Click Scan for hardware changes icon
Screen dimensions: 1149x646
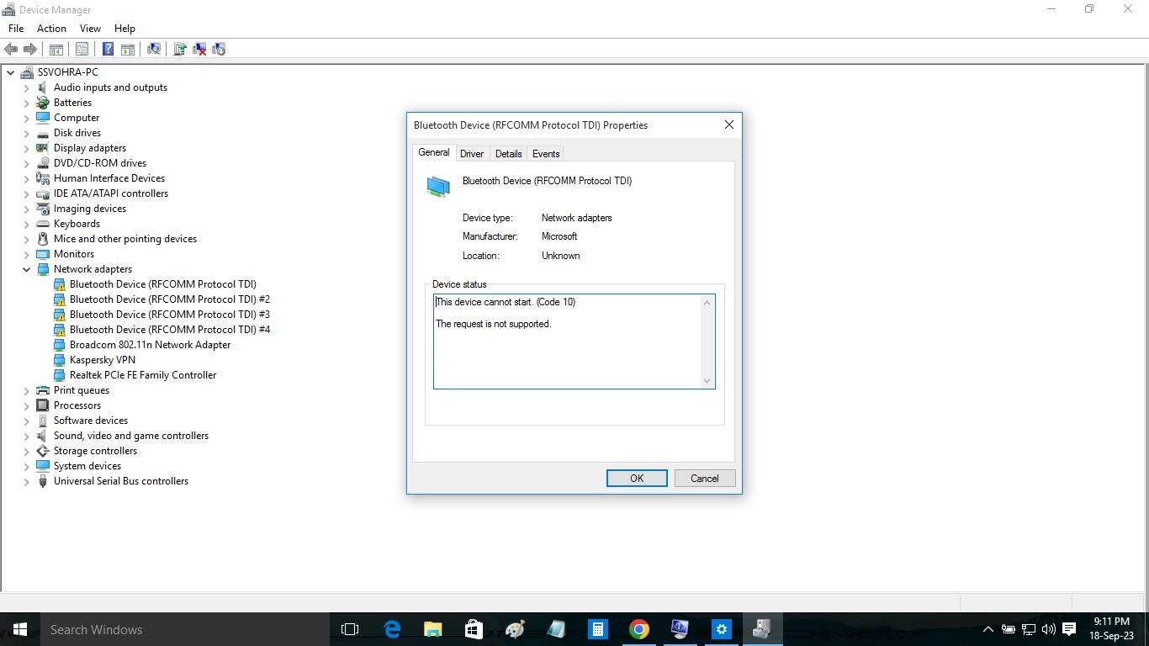click(154, 50)
